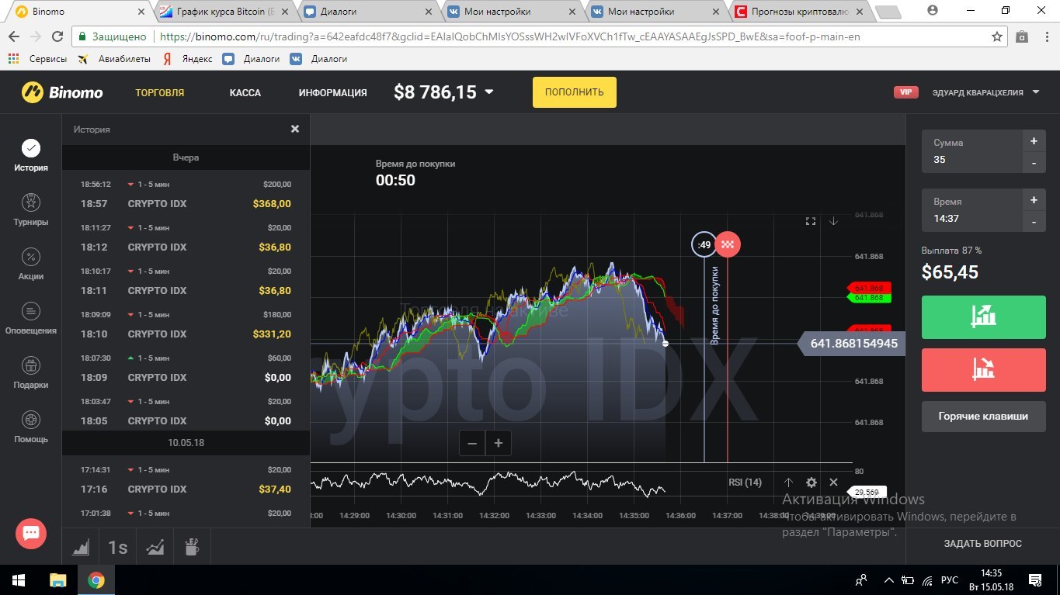Viewport: 1060px width, 595px height.
Task: Click the purchase deadline :49 timer marker
Action: (704, 244)
